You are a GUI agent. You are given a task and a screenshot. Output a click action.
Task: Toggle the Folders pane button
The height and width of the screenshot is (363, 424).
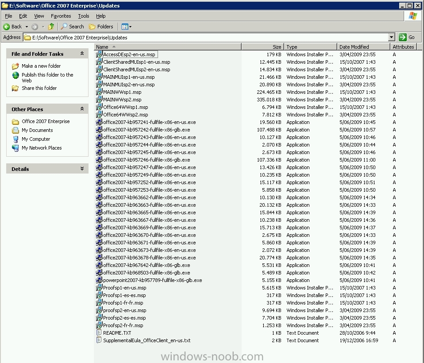tap(101, 27)
